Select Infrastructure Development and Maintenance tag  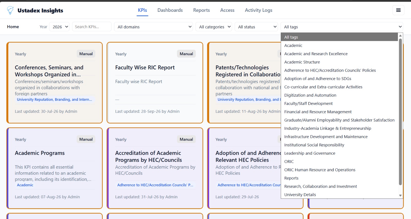(x=339, y=137)
